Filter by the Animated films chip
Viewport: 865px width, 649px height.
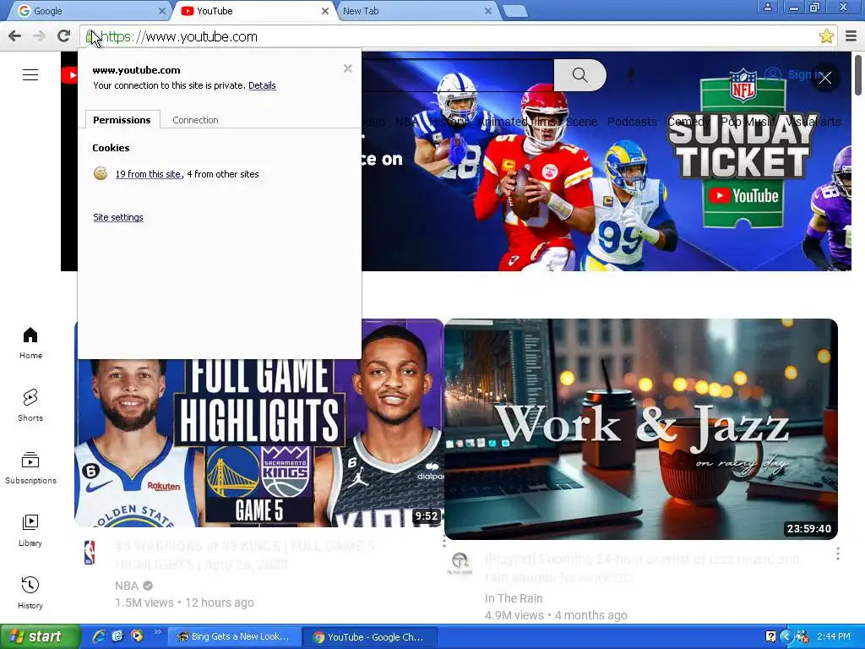coord(517,122)
